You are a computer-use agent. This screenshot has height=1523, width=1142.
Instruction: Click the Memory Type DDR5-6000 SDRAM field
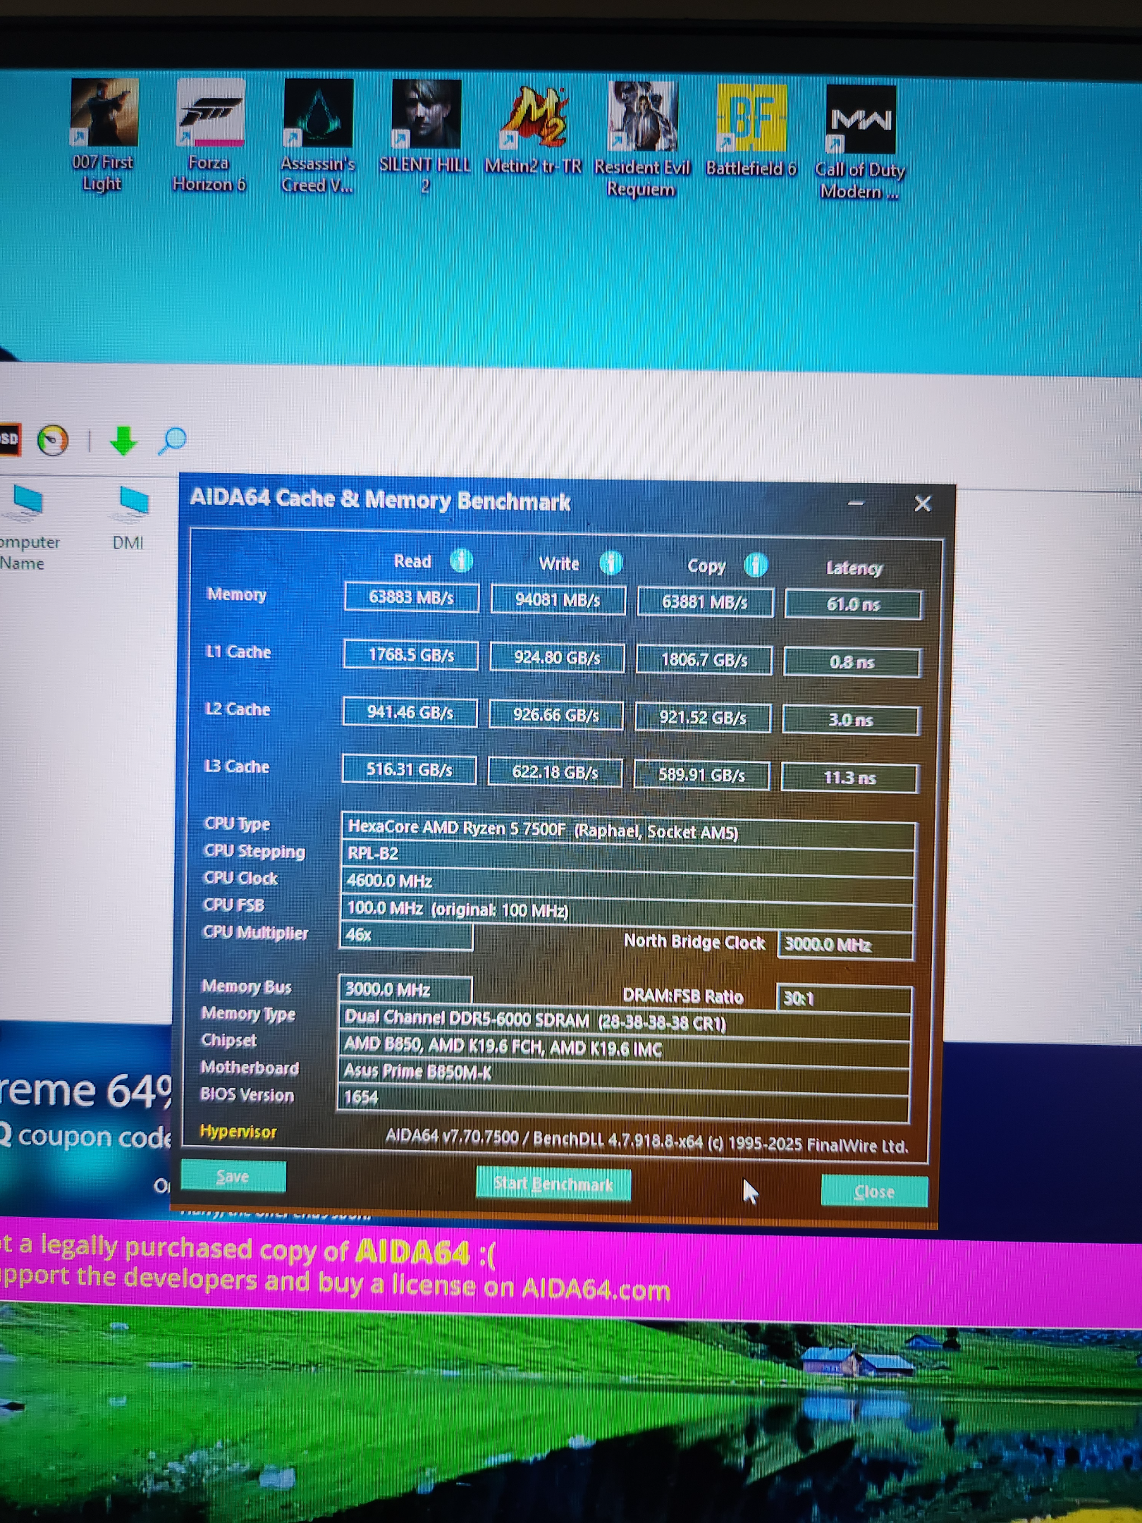625,1021
